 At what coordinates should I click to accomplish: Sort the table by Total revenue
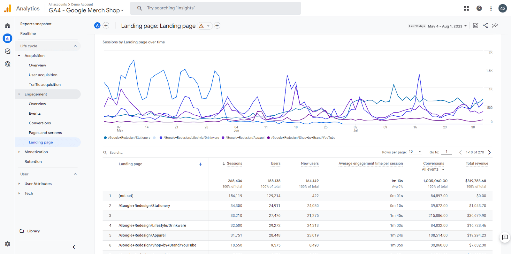477,164
